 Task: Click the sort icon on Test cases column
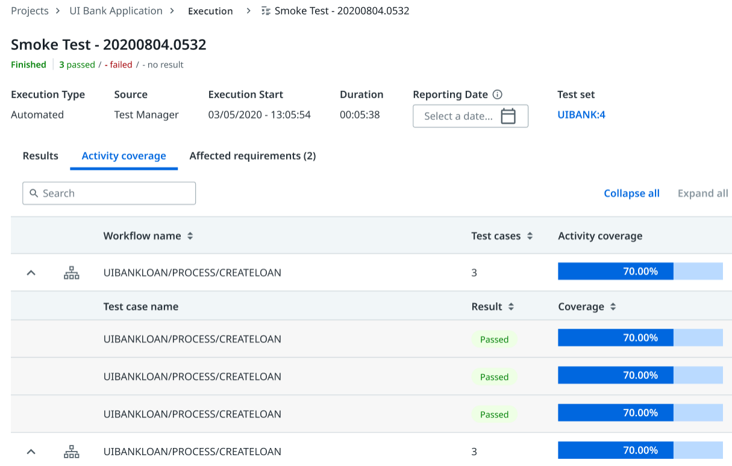click(530, 235)
